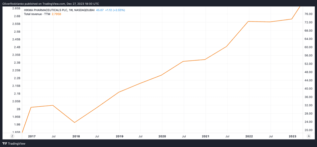Click the 20.00 label on right price scale
Image resolution: width=317 pixels, height=147 pixels.
click(308, 130)
